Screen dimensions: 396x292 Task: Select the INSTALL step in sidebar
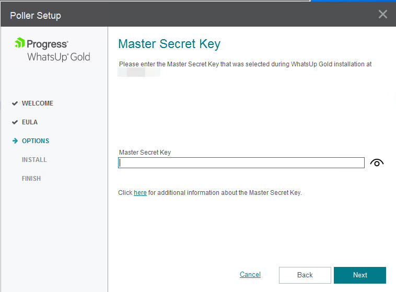click(34, 160)
